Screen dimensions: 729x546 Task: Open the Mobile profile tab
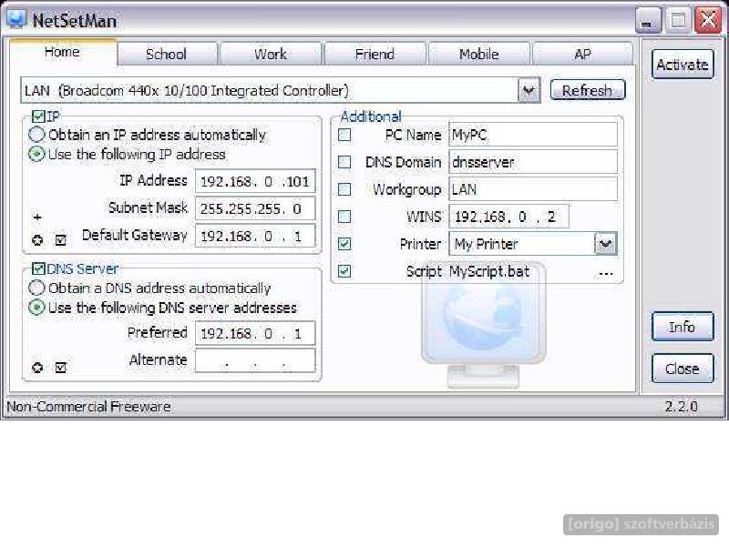pyautogui.click(x=478, y=55)
